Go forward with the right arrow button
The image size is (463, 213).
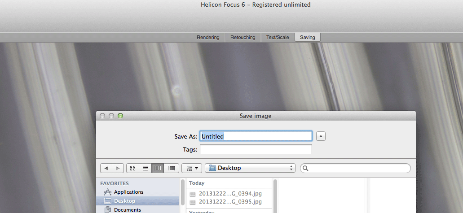click(118, 168)
